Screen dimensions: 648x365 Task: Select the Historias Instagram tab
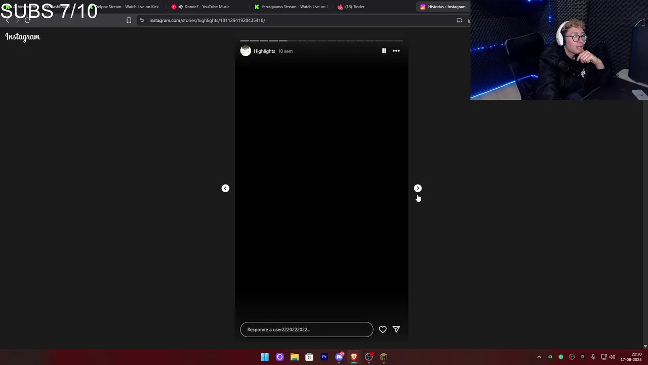pos(443,7)
